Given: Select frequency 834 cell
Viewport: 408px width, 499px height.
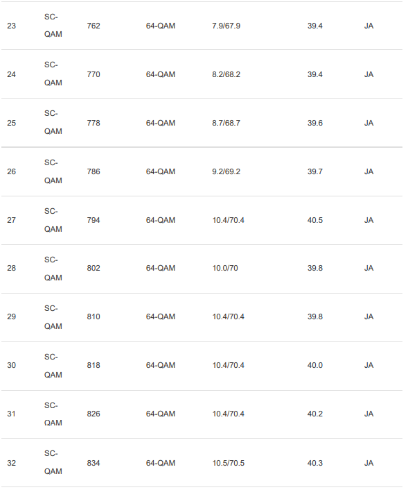Looking at the screenshot, I should coord(94,464).
